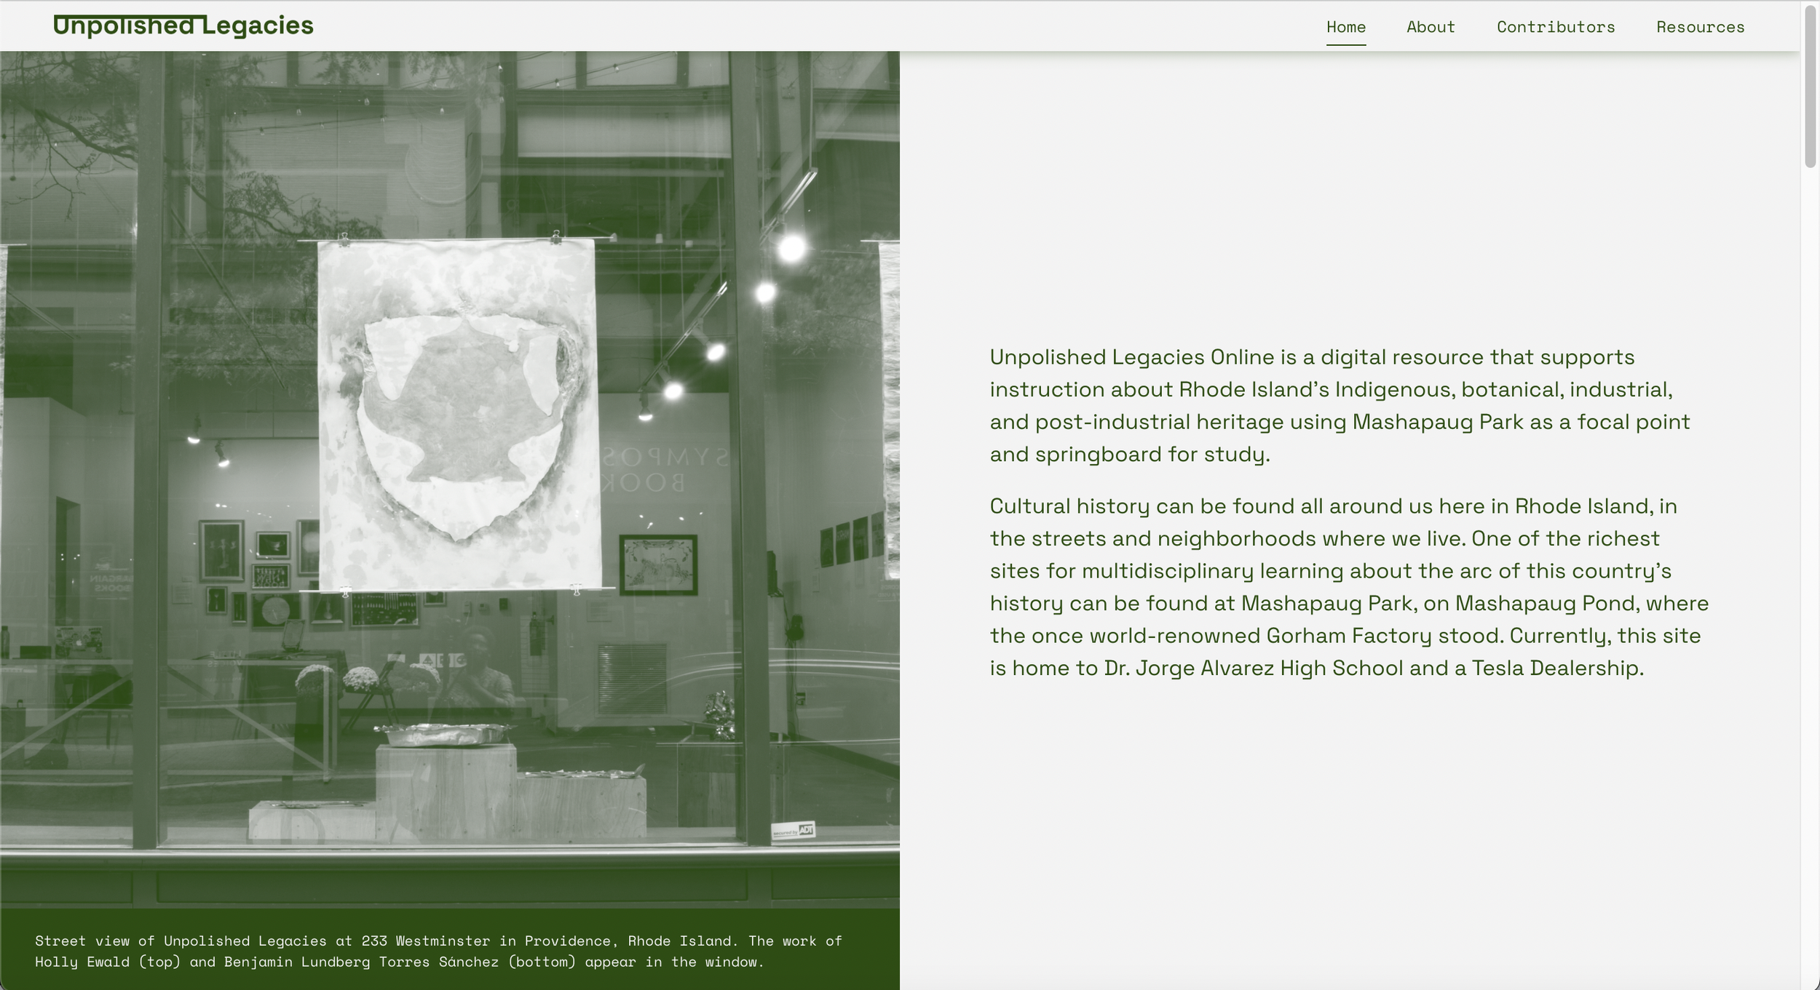The height and width of the screenshot is (990, 1820).
Task: Open the Home navigation item
Action: [x=1345, y=27]
